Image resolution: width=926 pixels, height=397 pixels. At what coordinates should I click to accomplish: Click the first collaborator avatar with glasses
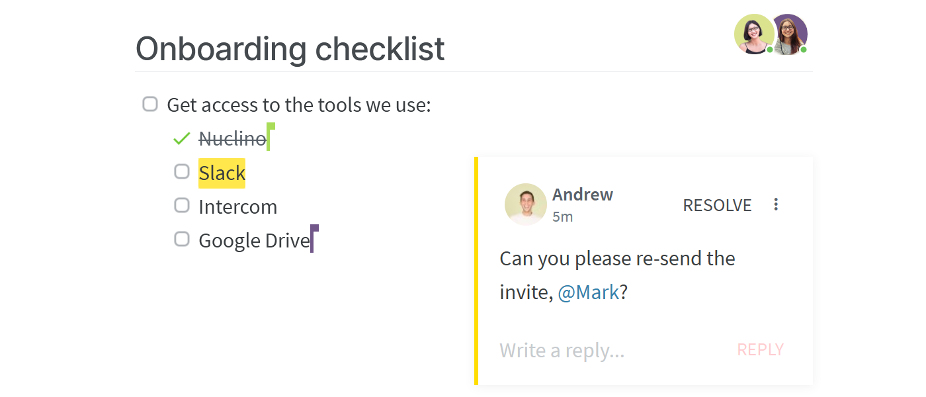click(x=753, y=34)
